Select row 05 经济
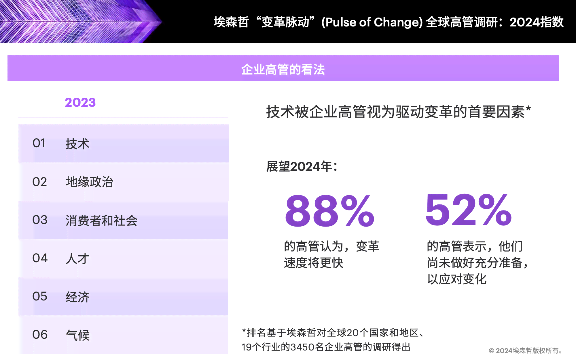Image resolution: width=576 pixels, height=364 pixels. 124,296
